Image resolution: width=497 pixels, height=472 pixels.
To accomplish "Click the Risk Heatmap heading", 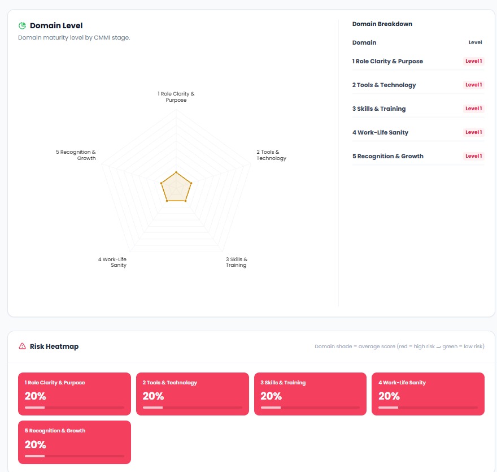I will pyautogui.click(x=54, y=347).
